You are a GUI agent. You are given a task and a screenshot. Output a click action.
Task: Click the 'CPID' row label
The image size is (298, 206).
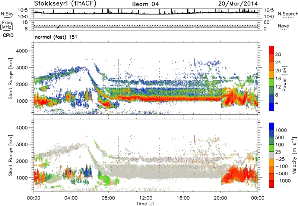coord(8,35)
